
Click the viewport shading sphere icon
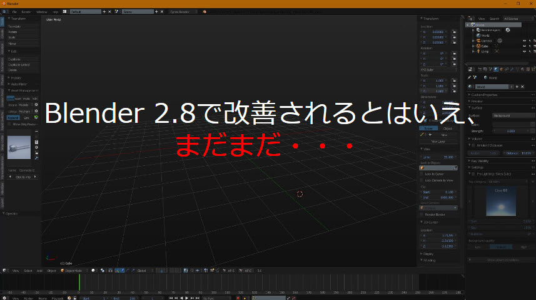click(x=93, y=271)
